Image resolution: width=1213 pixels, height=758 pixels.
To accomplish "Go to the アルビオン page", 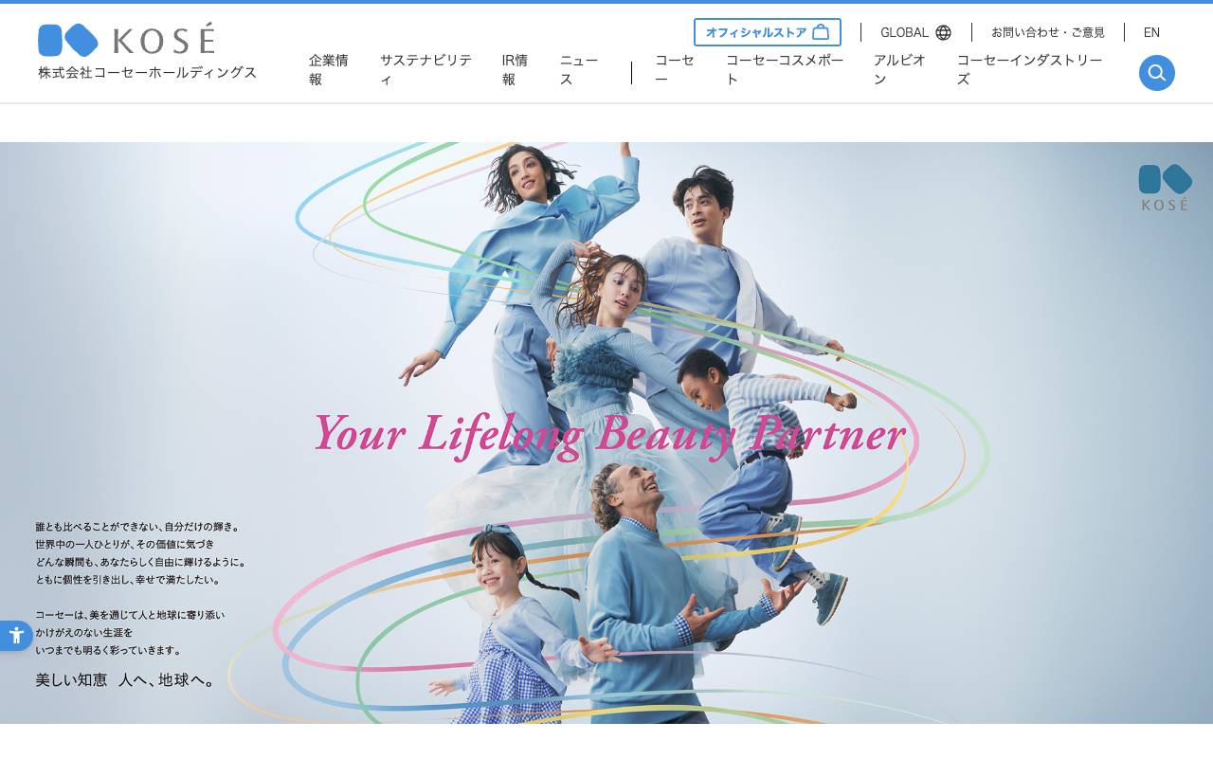I will [x=900, y=69].
